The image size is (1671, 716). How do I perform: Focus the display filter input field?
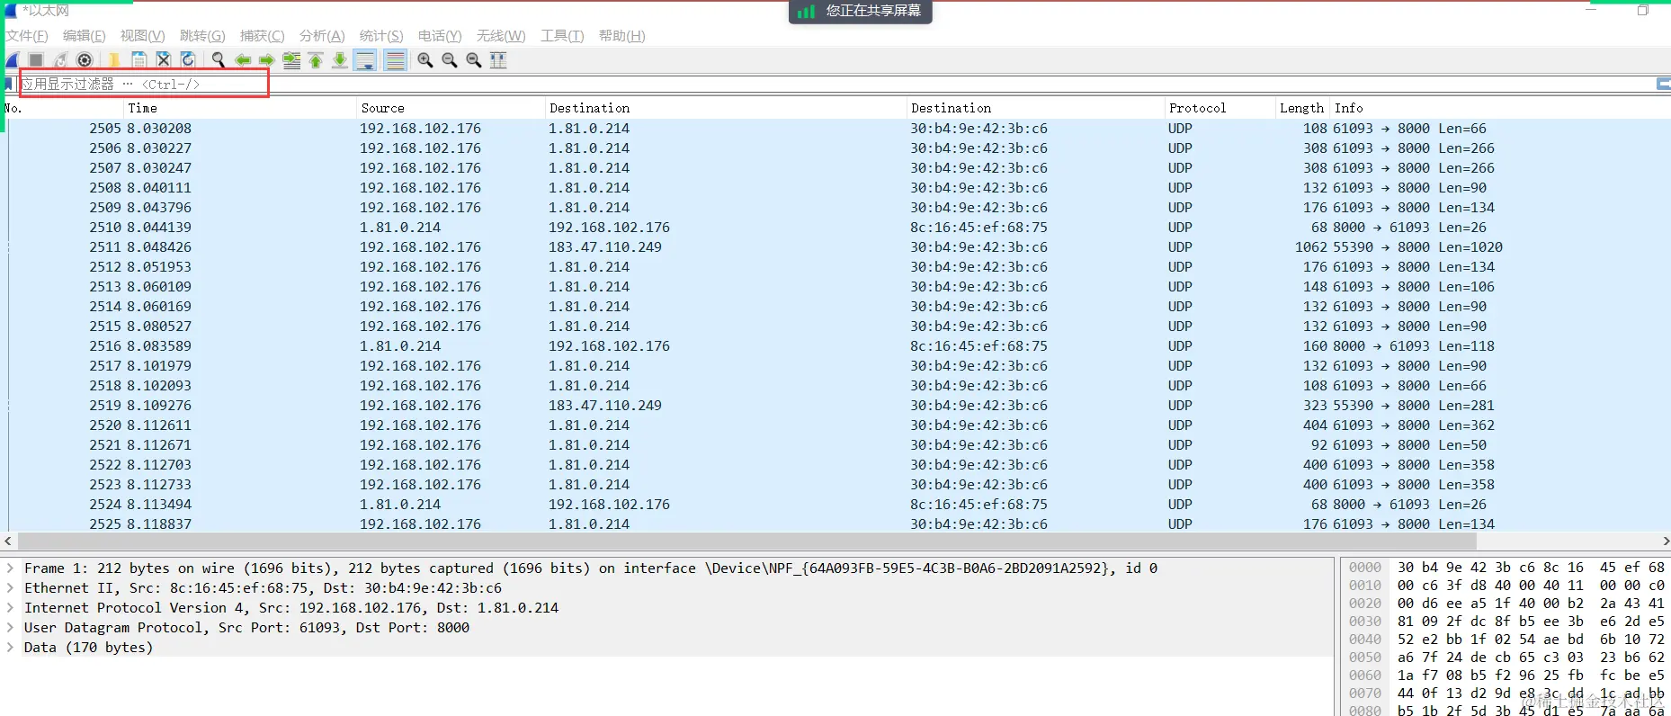836,84
